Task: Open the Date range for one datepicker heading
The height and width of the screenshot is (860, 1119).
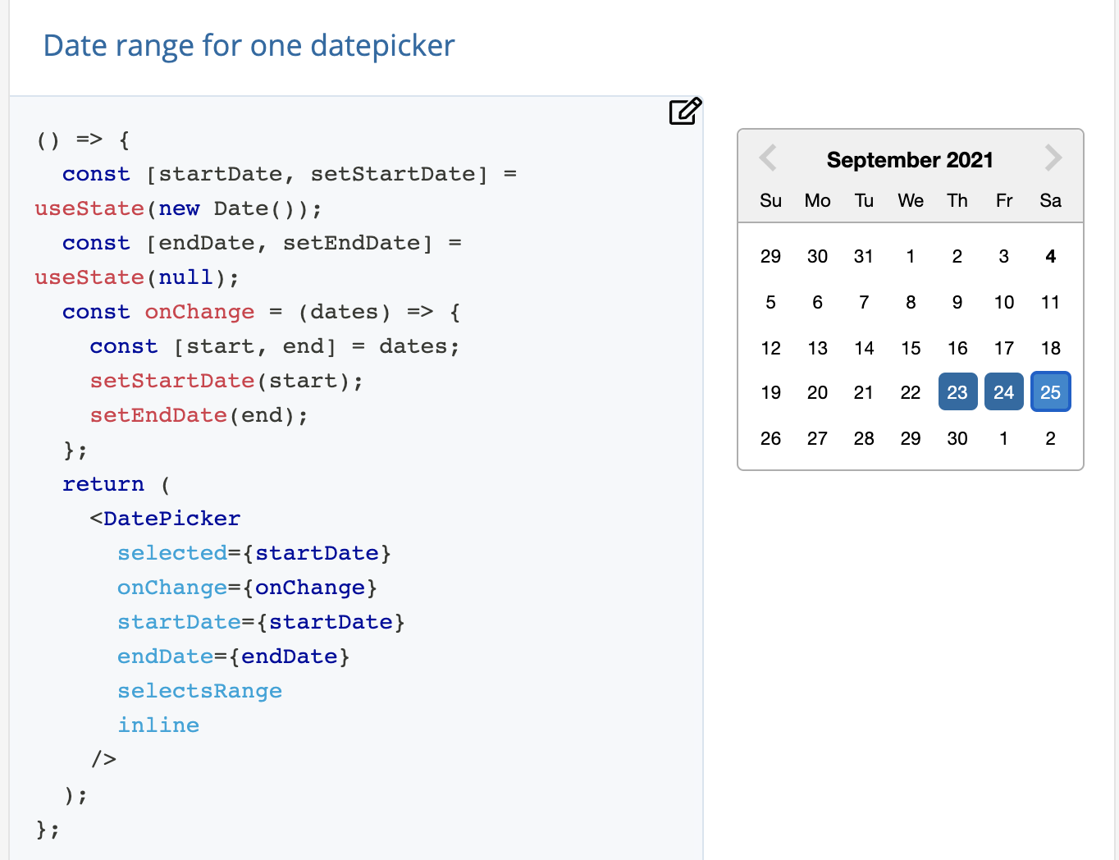Action: [x=249, y=45]
